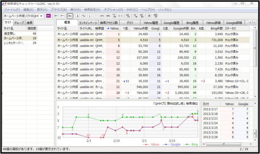Select the row with Yahoo件数 546,000

[x=153, y=87]
